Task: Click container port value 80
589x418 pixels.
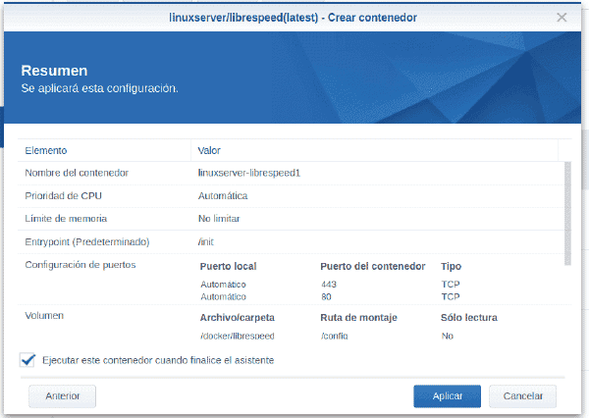Action: [x=326, y=296]
